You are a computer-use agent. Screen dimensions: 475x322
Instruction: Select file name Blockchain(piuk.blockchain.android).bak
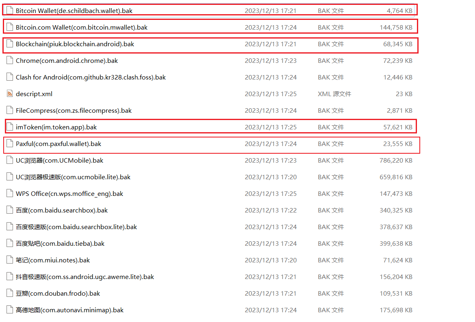click(75, 44)
